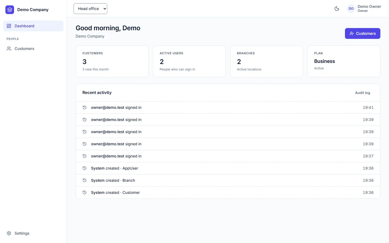Screen dimensions: 389x243
Task: Click 'Active locations' text
Action: (249, 69)
